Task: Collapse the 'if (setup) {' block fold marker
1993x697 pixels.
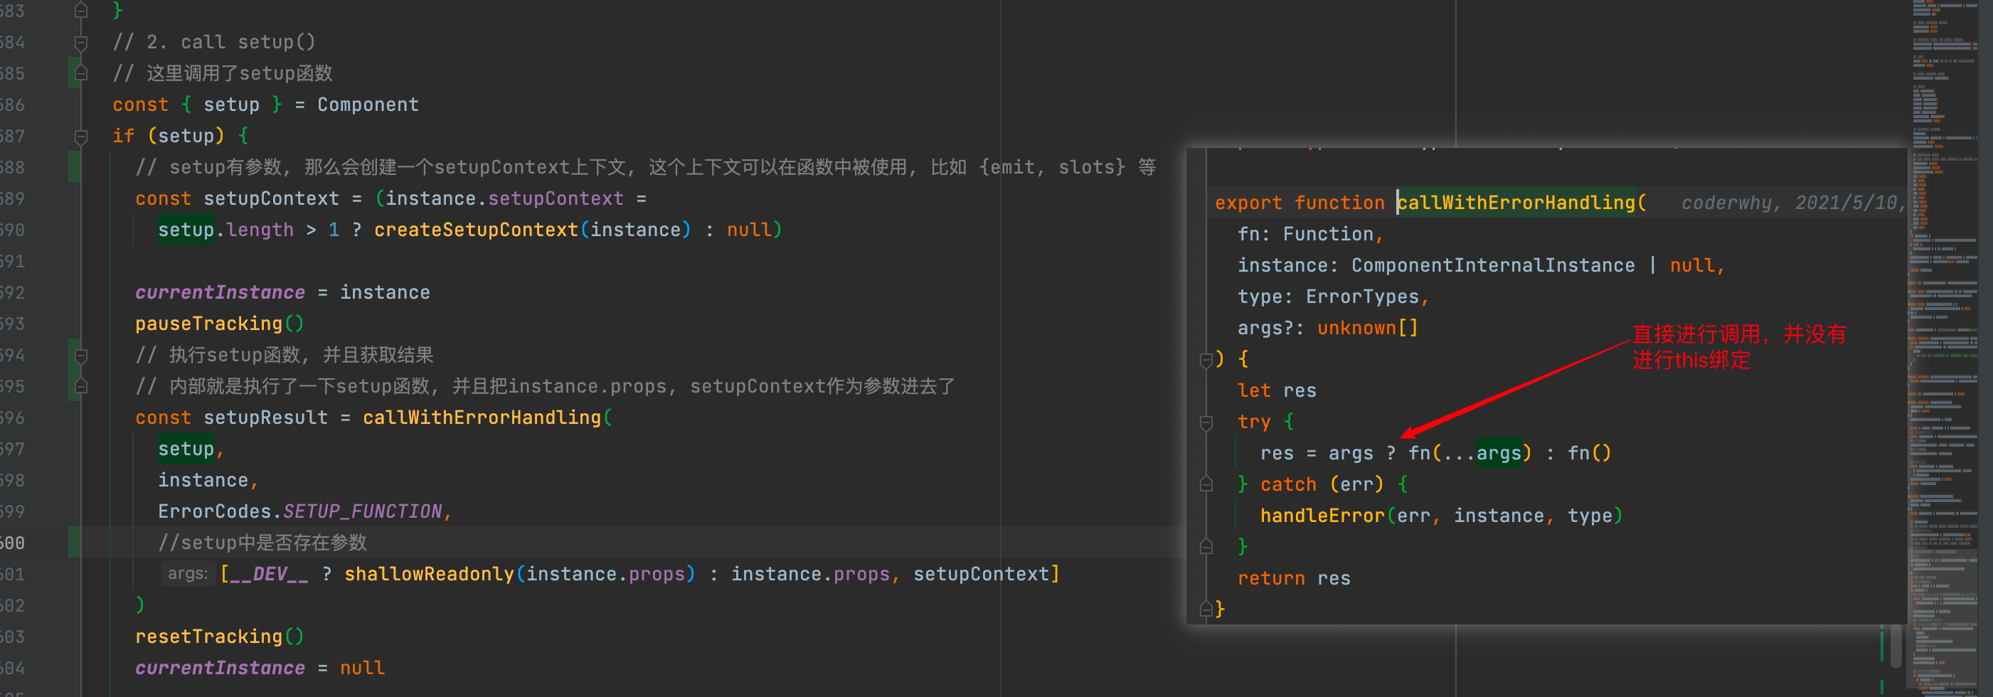Action: pos(80,137)
